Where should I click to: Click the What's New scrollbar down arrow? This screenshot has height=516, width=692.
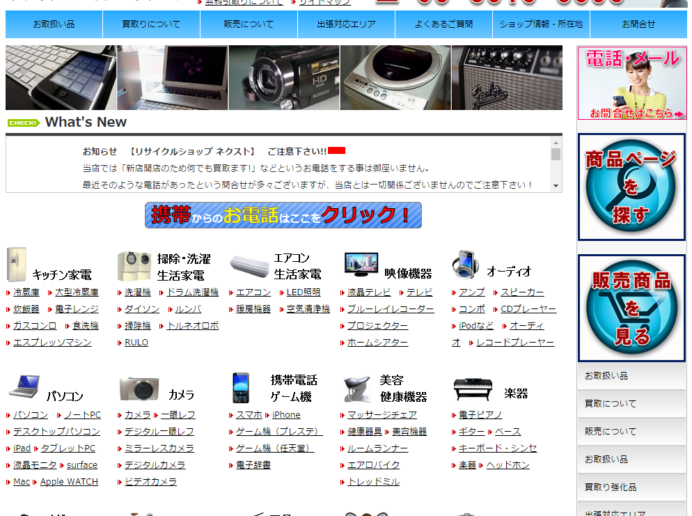tap(556, 186)
